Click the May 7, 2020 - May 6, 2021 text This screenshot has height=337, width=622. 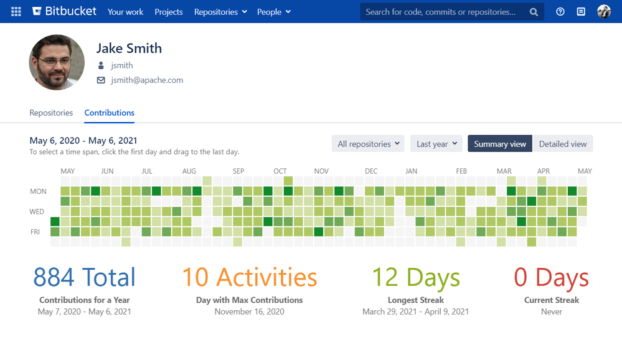click(85, 311)
